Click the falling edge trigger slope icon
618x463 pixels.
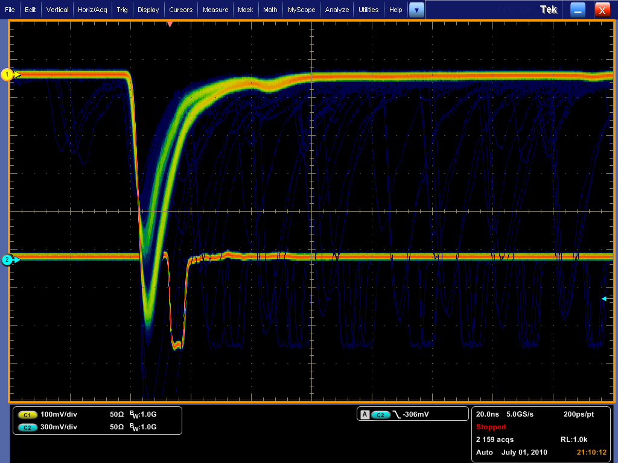point(397,415)
